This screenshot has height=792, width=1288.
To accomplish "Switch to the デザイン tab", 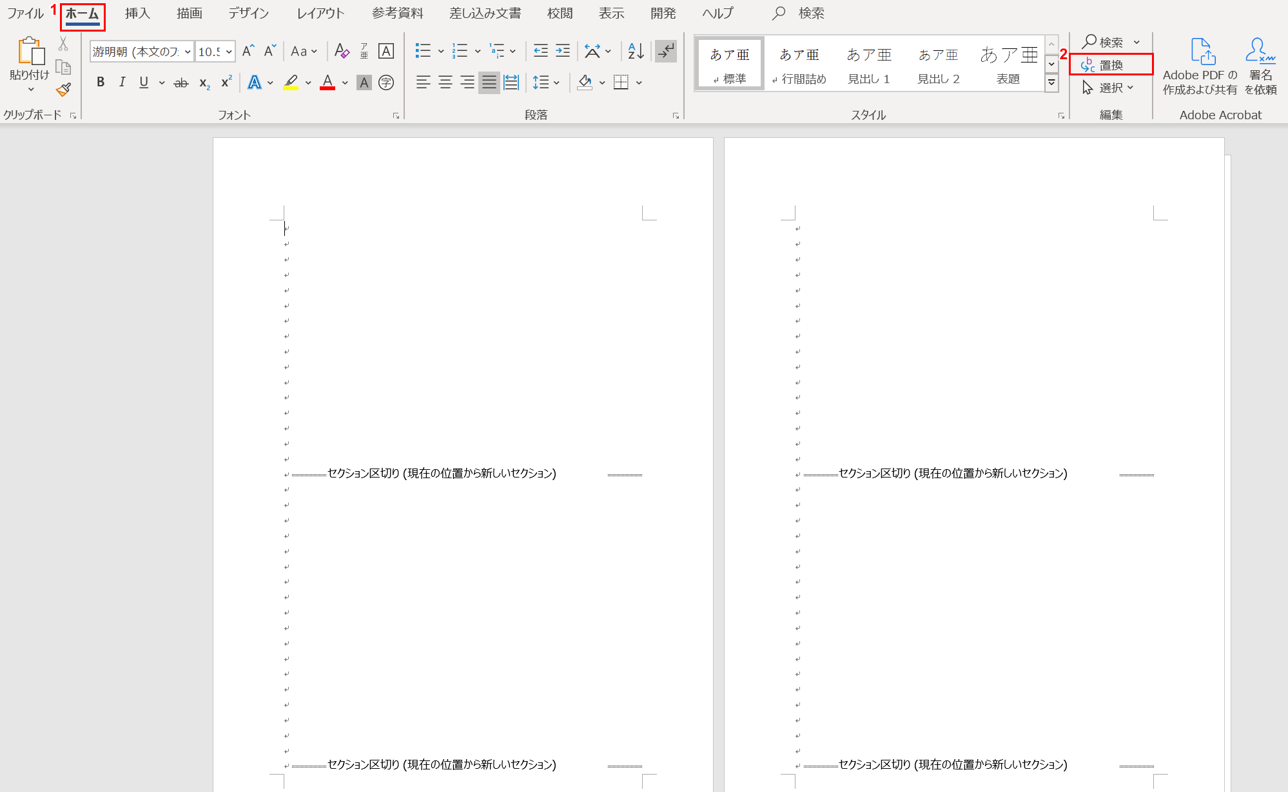I will click(248, 13).
